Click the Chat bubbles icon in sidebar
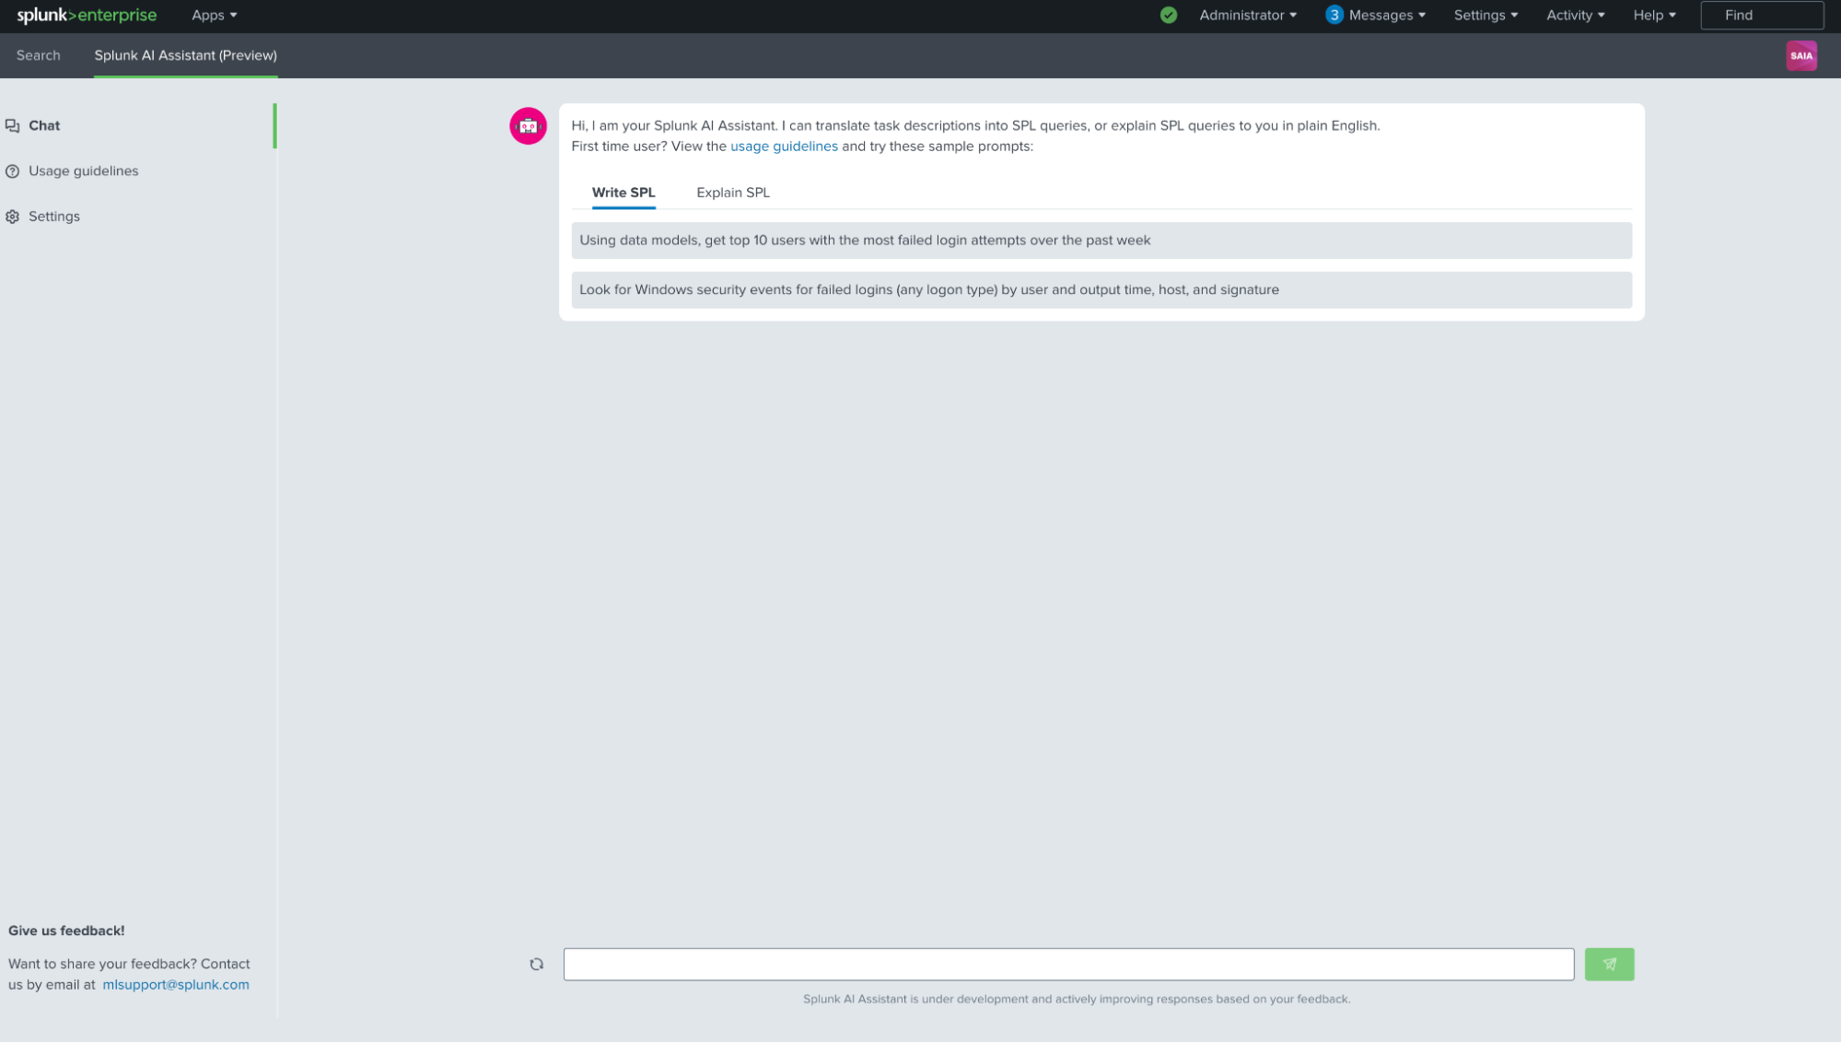This screenshot has width=1841, height=1043. tap(13, 126)
